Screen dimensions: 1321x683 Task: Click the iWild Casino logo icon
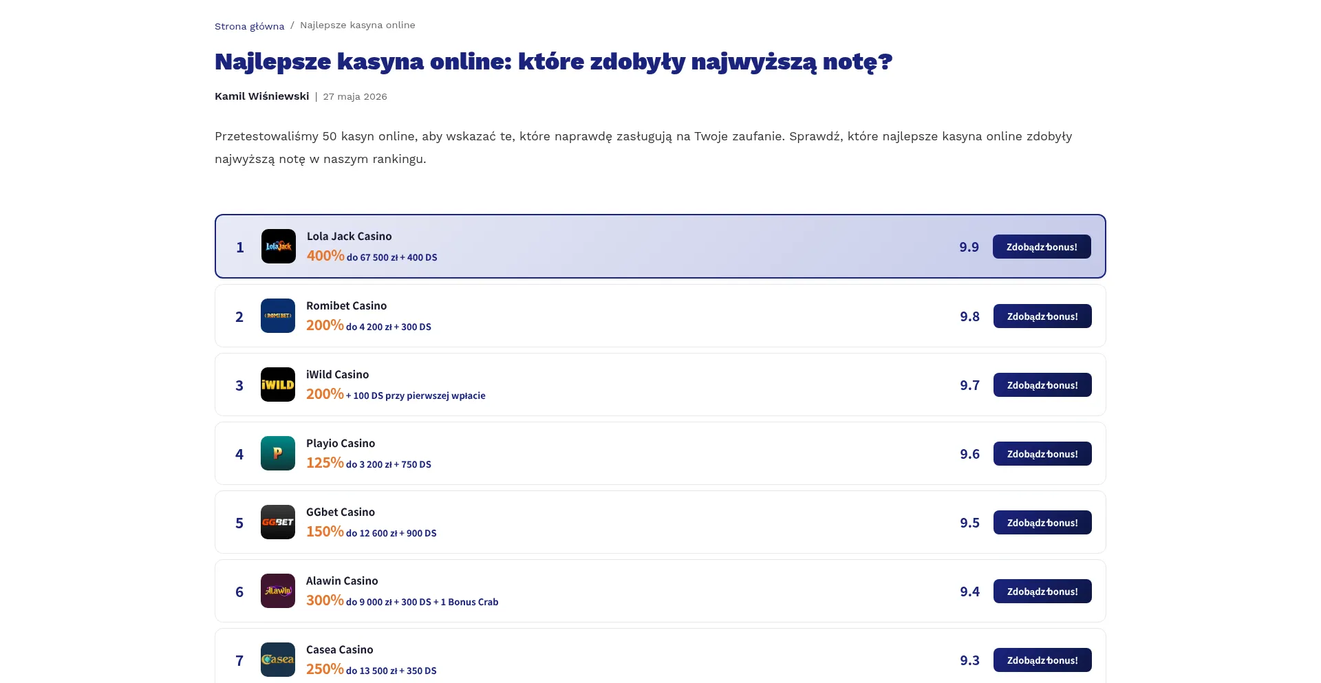(x=278, y=384)
